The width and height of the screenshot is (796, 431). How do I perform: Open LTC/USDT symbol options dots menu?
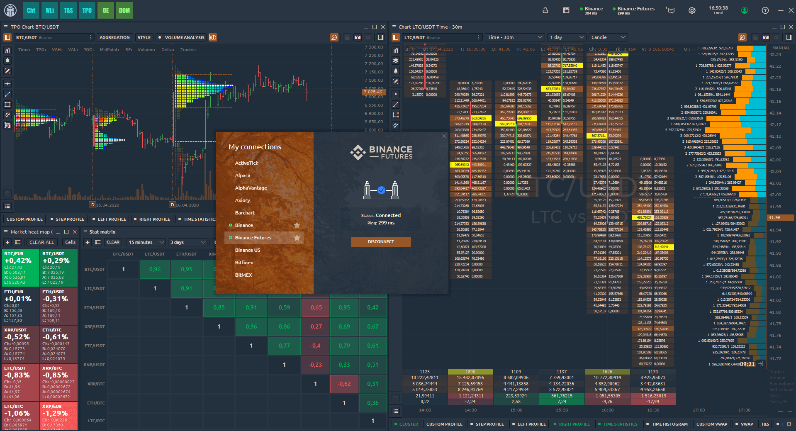479,37
